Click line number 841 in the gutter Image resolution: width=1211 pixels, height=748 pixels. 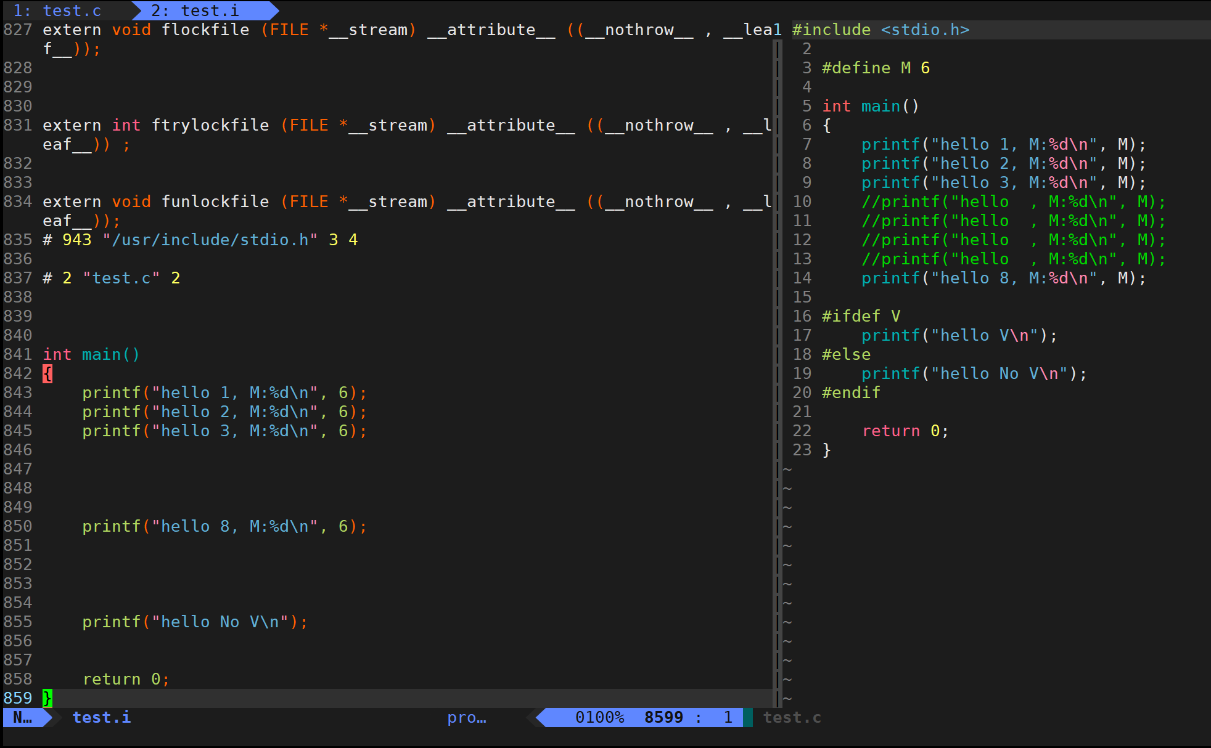click(18, 354)
